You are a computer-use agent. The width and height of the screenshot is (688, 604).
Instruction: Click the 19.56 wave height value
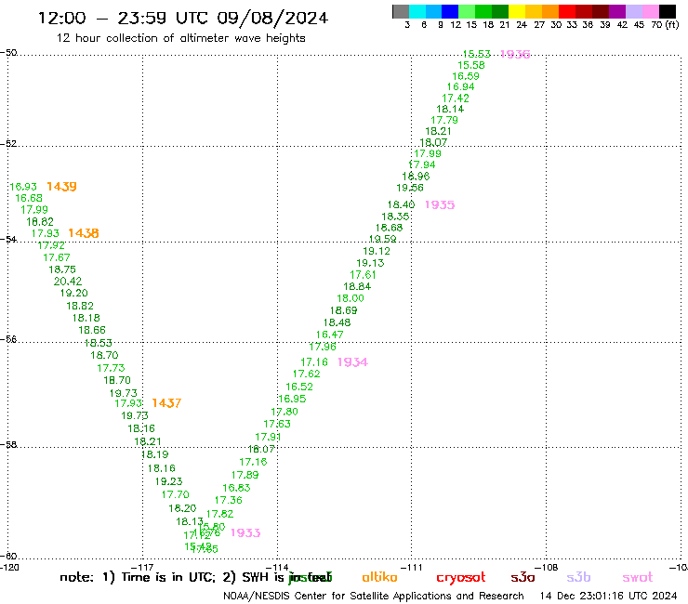[410, 188]
